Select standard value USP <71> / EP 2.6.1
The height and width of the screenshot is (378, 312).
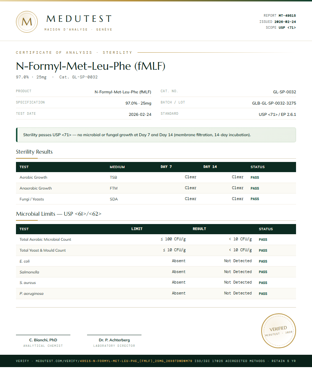[277, 114]
